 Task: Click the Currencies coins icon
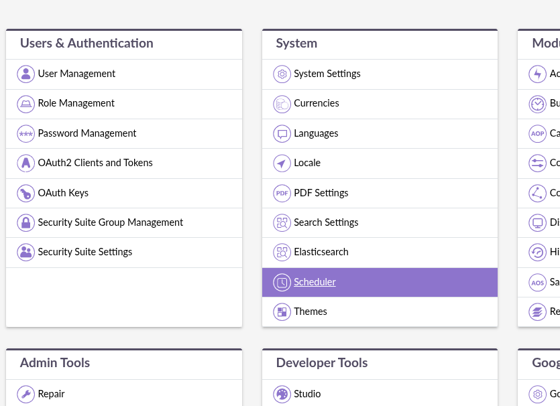(x=282, y=104)
